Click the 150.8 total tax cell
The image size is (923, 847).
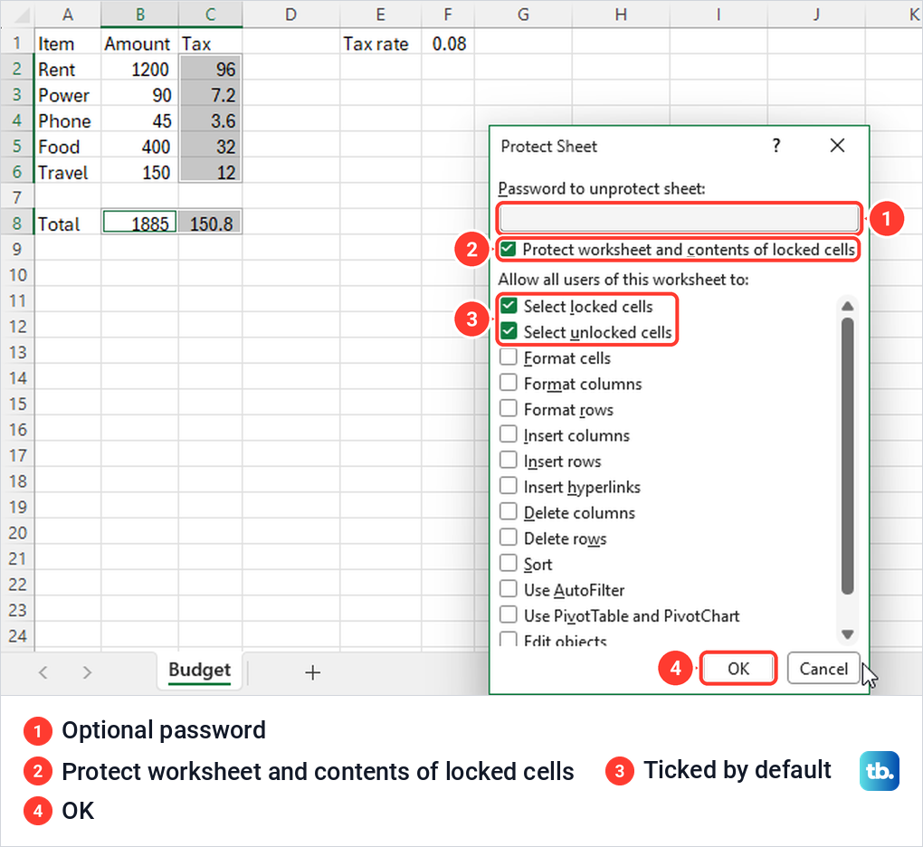[211, 224]
